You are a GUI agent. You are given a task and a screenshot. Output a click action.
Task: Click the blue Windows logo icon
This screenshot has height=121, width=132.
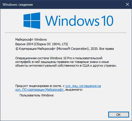32,21
